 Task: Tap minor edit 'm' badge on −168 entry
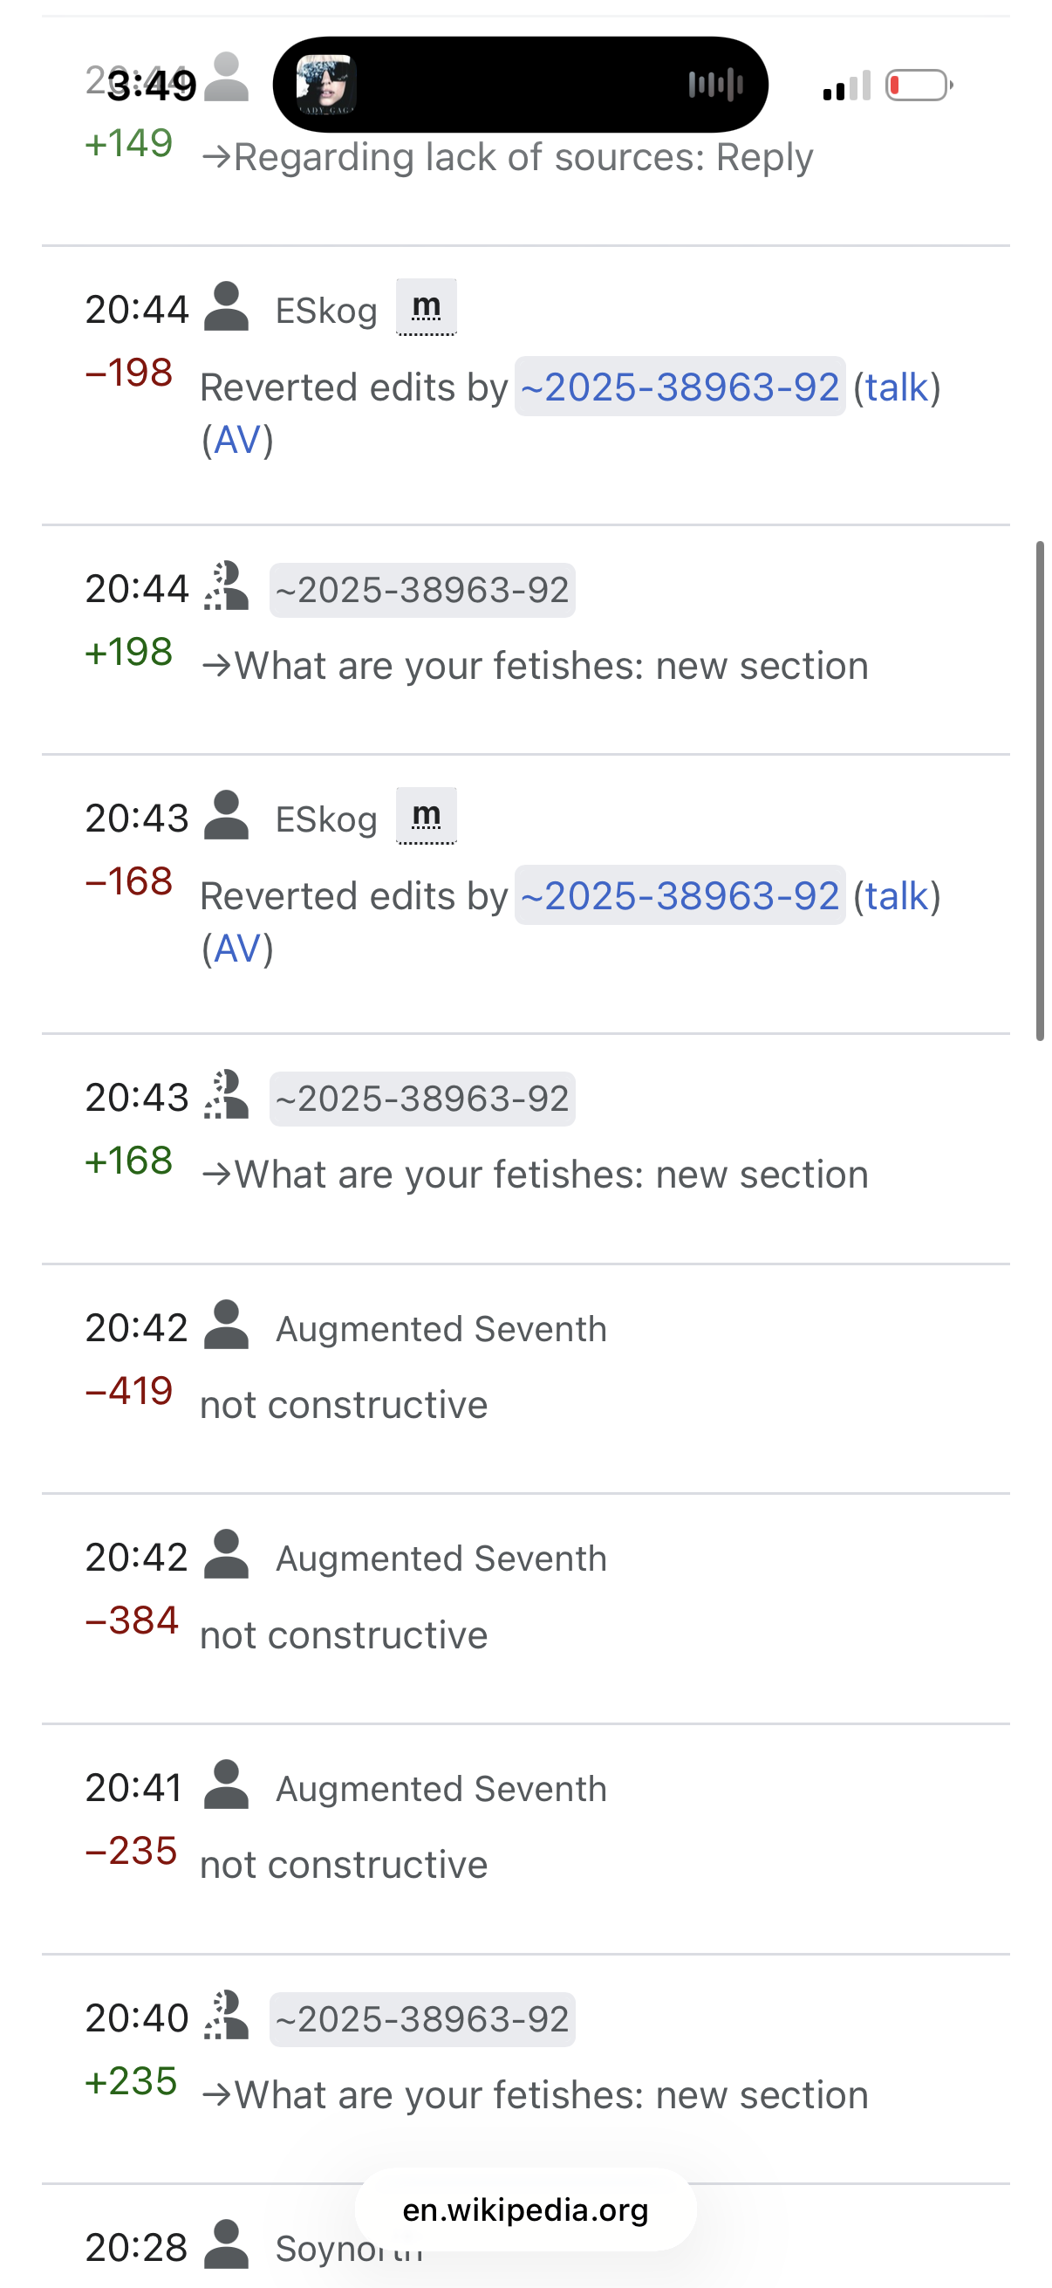pyautogui.click(x=427, y=816)
